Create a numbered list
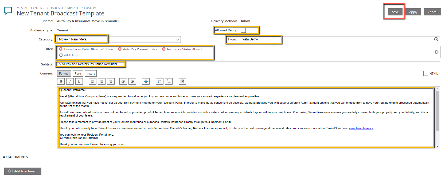 tap(160, 81)
